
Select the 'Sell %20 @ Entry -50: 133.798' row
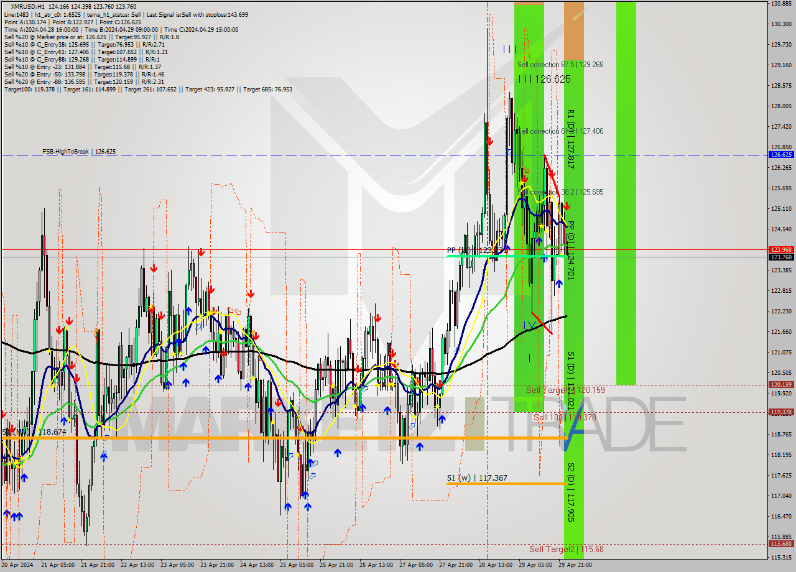tap(84, 74)
